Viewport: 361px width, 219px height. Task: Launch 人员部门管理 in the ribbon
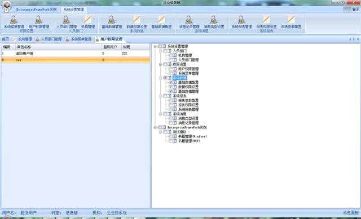(67, 21)
